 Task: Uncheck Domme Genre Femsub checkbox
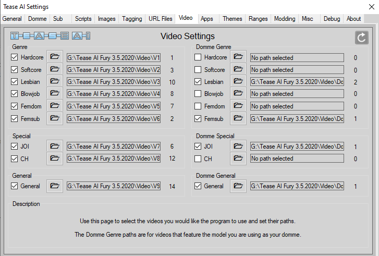pos(198,119)
